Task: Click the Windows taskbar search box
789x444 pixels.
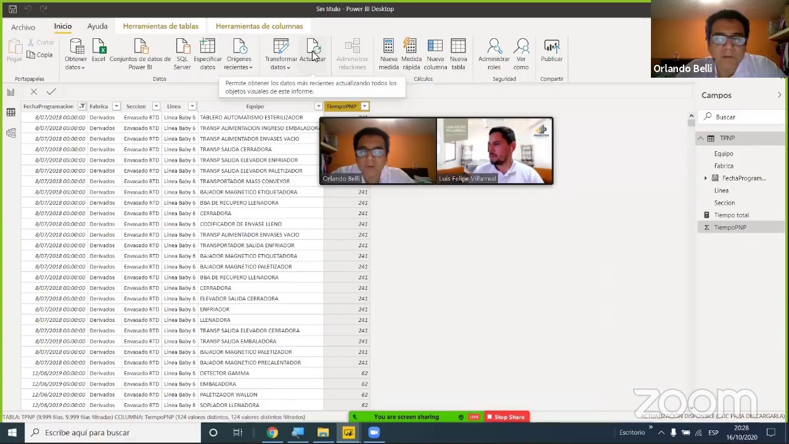Action: click(113, 432)
